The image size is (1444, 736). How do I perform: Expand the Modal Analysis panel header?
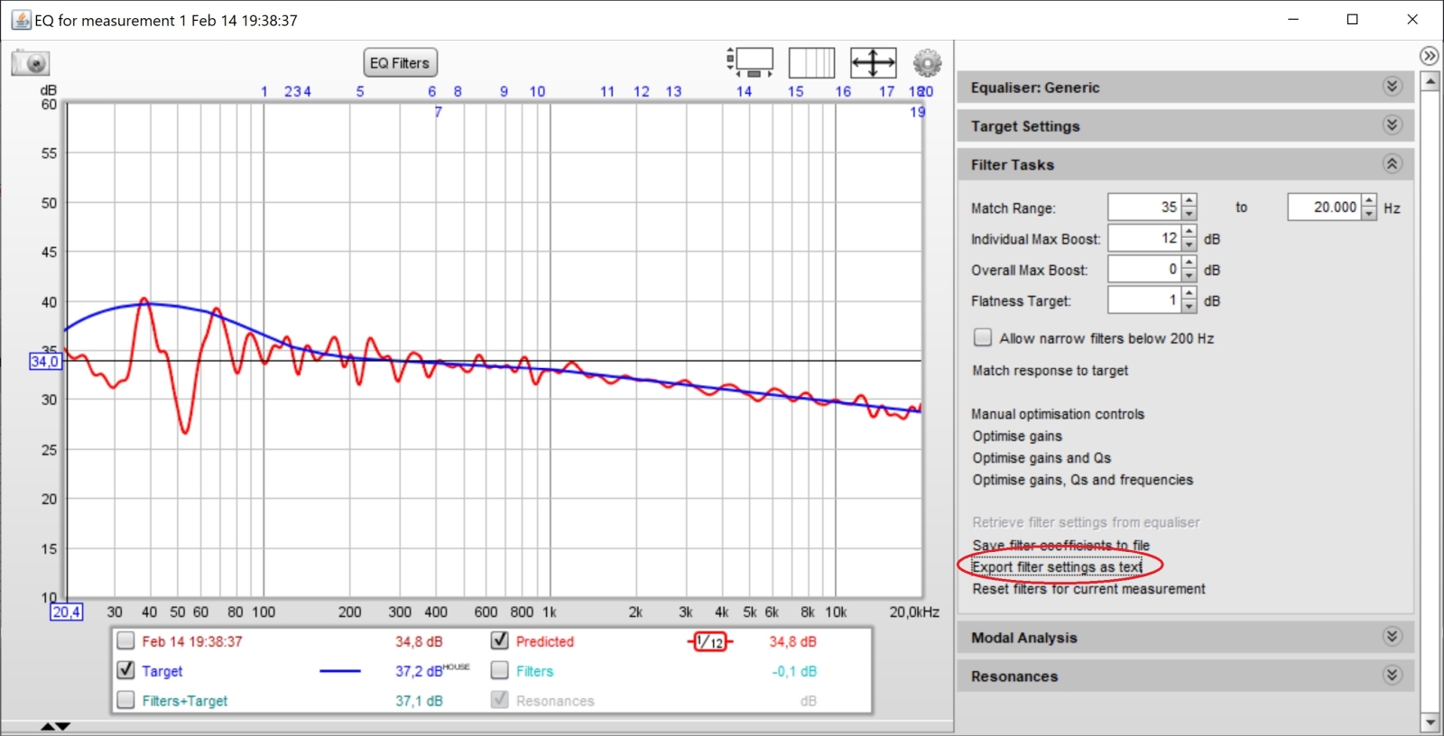[x=1392, y=637]
